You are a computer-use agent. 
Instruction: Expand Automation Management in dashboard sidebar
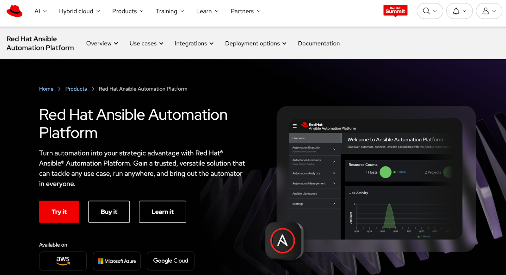click(x=315, y=183)
